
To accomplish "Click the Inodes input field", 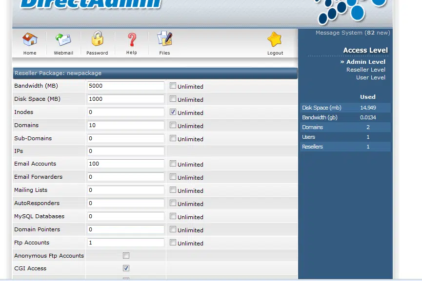I will (126, 112).
